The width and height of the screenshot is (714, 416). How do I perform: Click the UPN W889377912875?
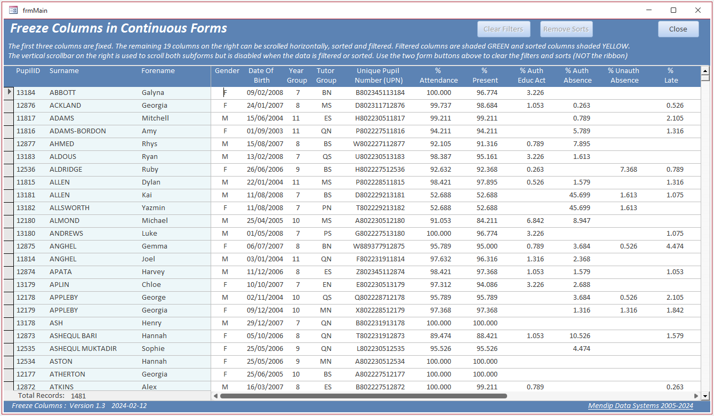(x=379, y=246)
